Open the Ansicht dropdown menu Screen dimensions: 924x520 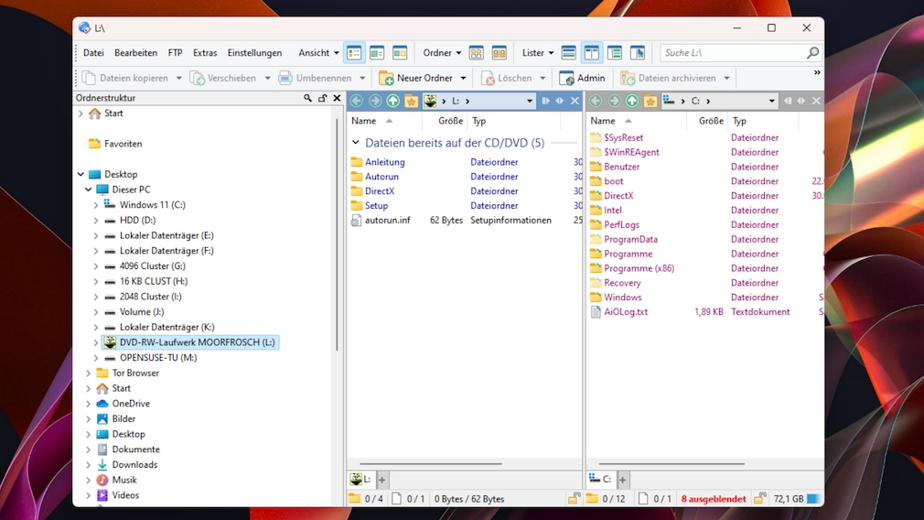click(318, 53)
